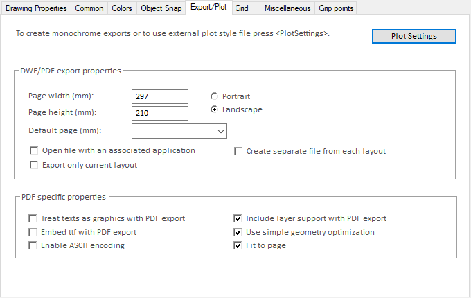This screenshot has height=298, width=471.
Task: Go to the Colors tab
Action: (x=123, y=8)
